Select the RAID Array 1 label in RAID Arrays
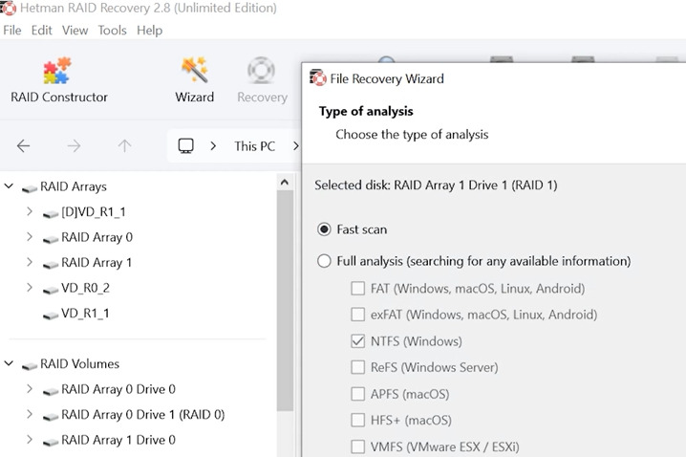686x457 pixels. (96, 263)
